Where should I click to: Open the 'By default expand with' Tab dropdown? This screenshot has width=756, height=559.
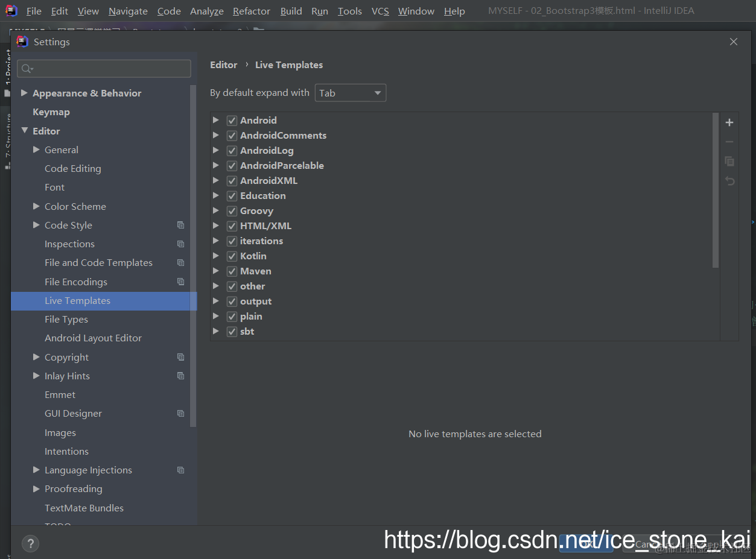(351, 93)
